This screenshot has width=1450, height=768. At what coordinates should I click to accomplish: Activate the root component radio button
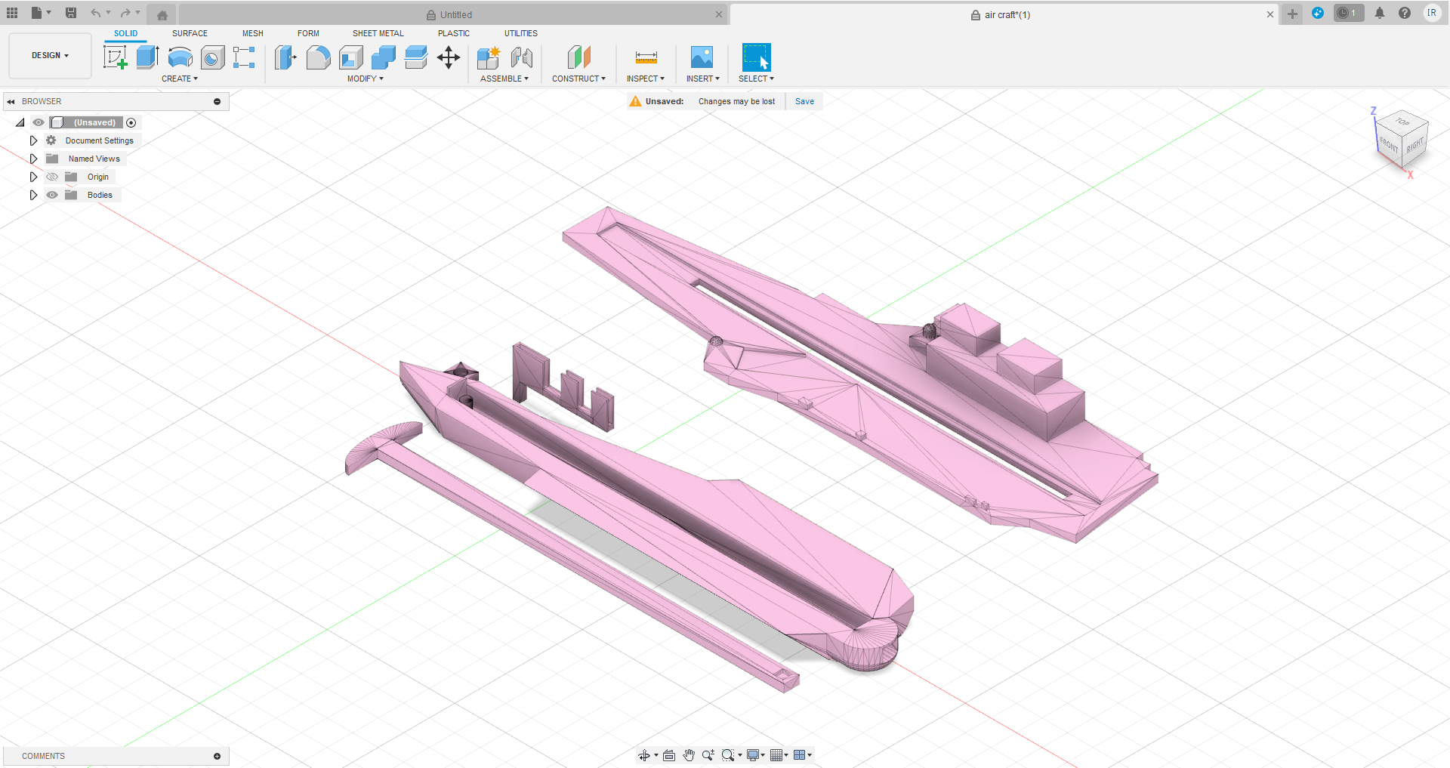point(131,122)
